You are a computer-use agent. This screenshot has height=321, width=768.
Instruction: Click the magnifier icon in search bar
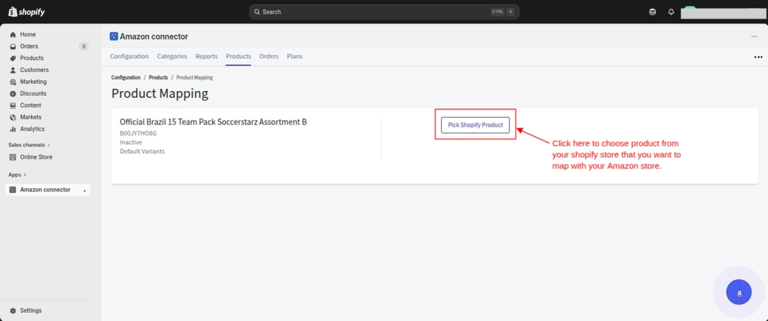[x=257, y=12]
